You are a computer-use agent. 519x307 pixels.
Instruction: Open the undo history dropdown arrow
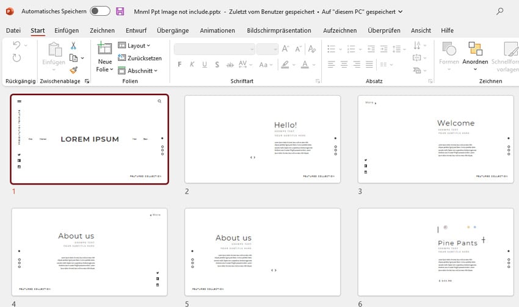tap(26, 45)
